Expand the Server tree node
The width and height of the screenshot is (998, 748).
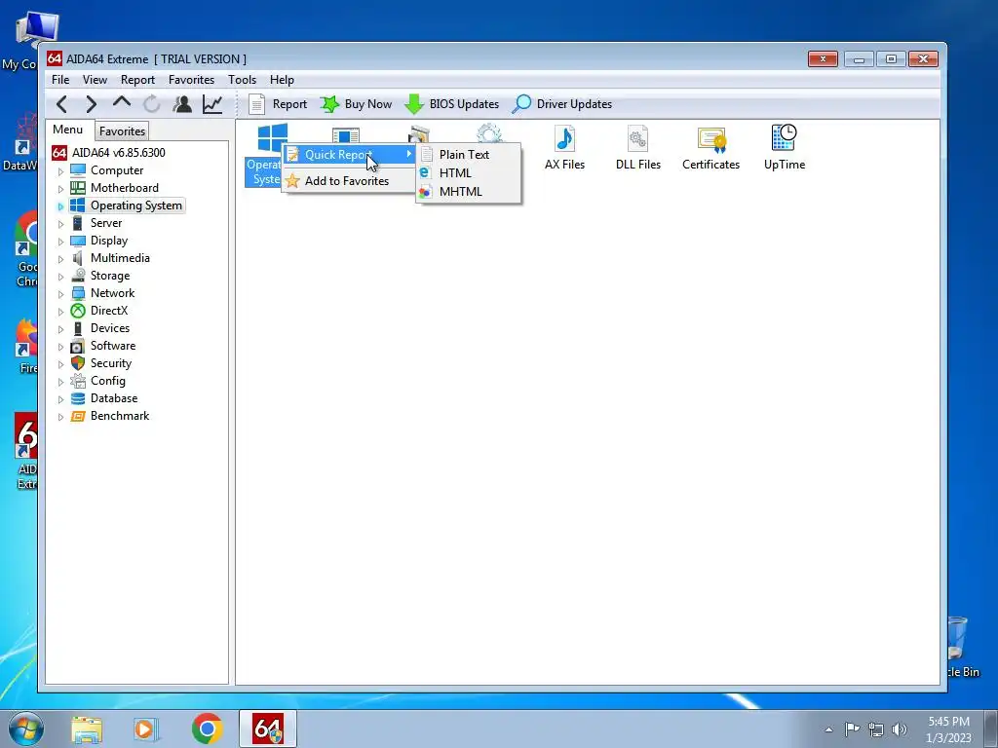[61, 224]
